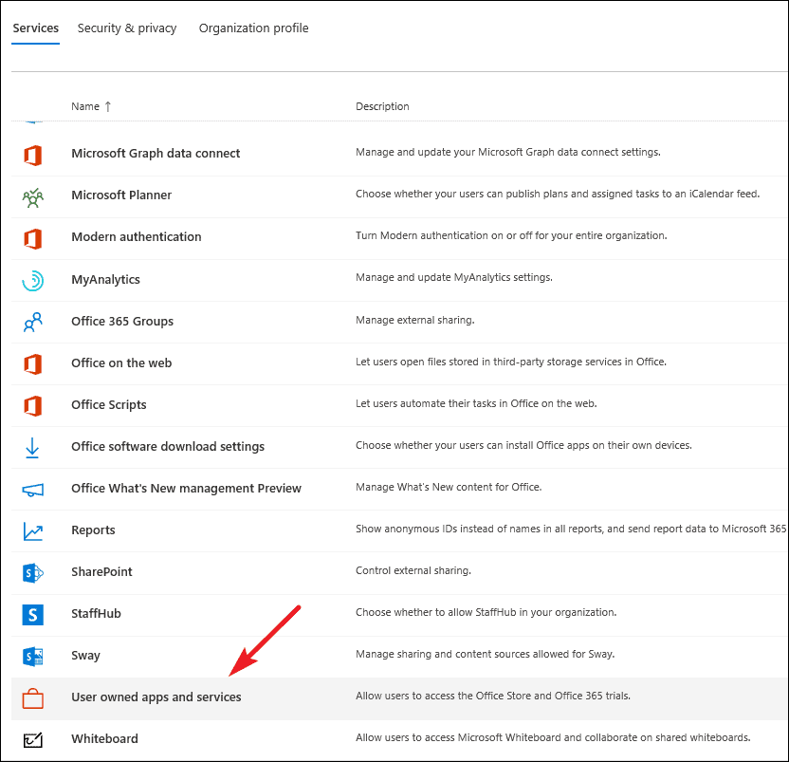
Task: Click the Description column header
Action: pyautogui.click(x=382, y=106)
